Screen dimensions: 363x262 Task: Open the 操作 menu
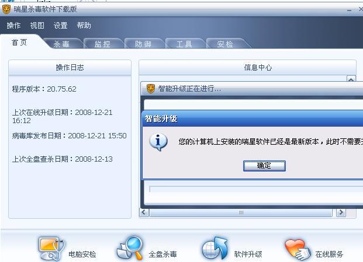[x=13, y=26]
